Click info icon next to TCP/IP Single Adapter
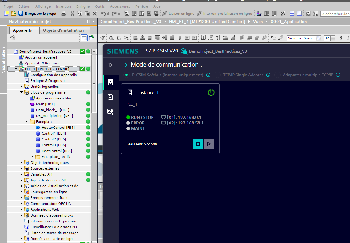 click(268, 75)
